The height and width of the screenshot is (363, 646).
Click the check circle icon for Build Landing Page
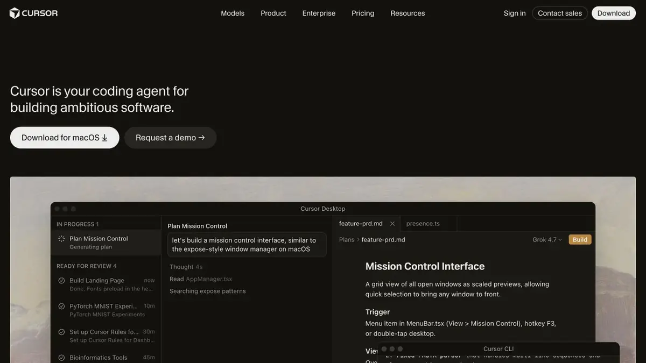61,281
